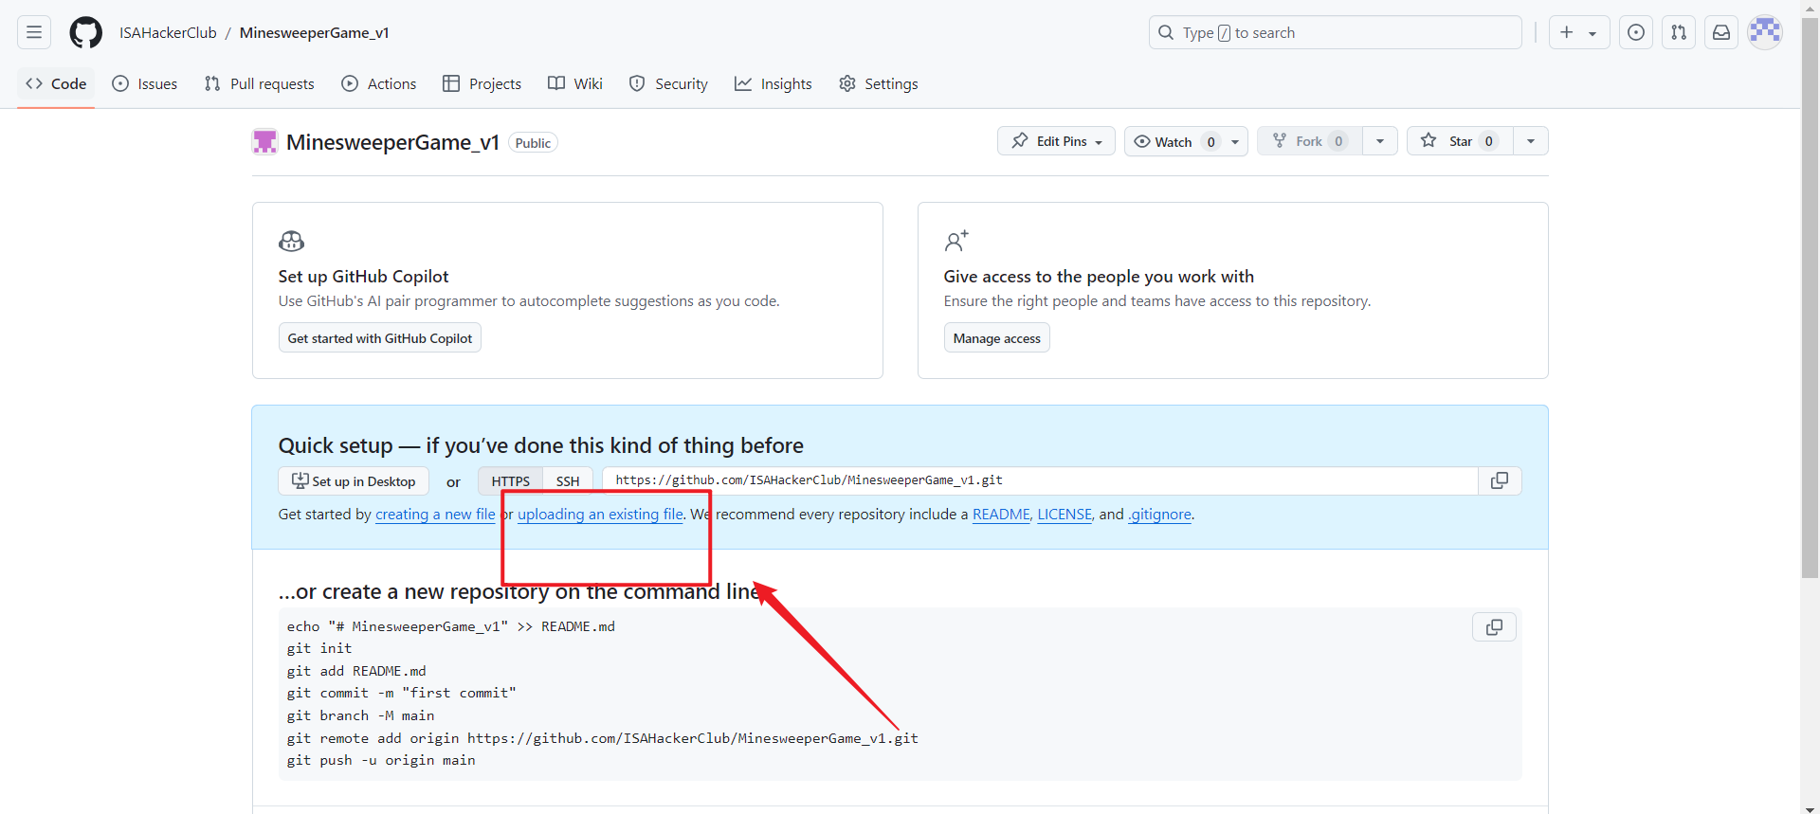Click the Manage access button

point(997,338)
